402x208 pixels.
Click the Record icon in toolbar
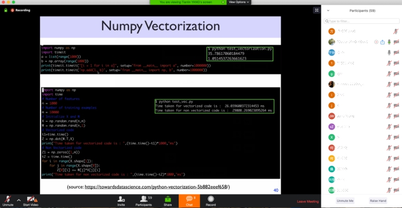(211, 201)
